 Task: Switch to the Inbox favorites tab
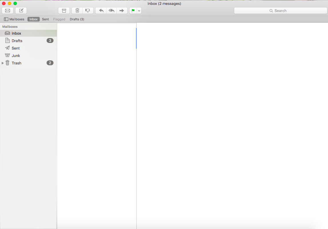point(33,19)
